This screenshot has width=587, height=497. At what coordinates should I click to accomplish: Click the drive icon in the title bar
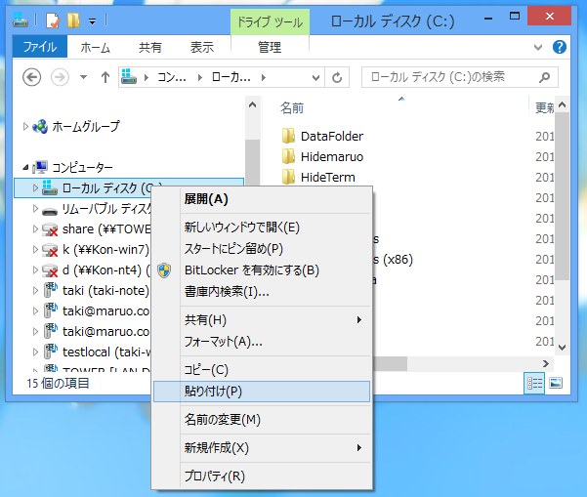pyautogui.click(x=21, y=21)
